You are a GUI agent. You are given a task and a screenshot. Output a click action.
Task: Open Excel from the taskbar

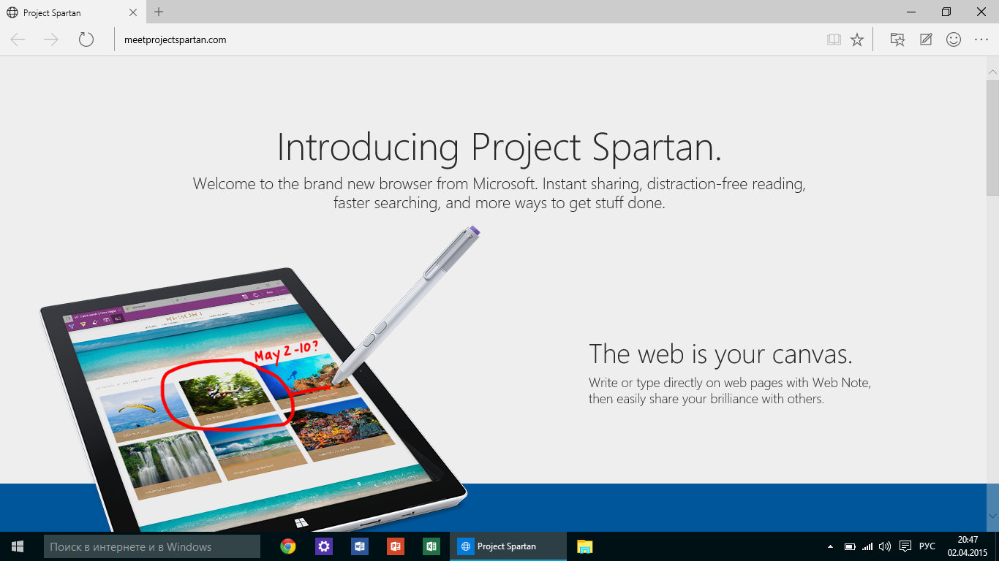click(x=431, y=546)
